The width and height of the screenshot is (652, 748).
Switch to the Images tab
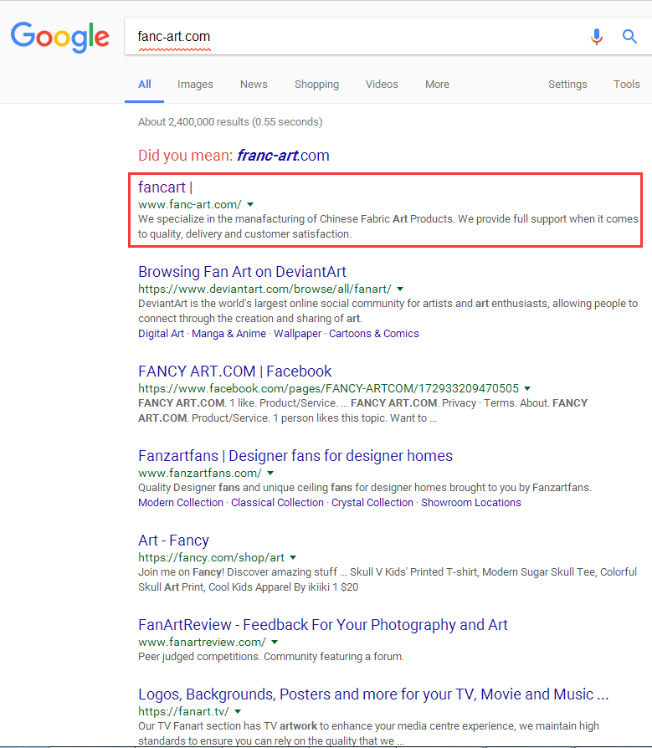[195, 85]
